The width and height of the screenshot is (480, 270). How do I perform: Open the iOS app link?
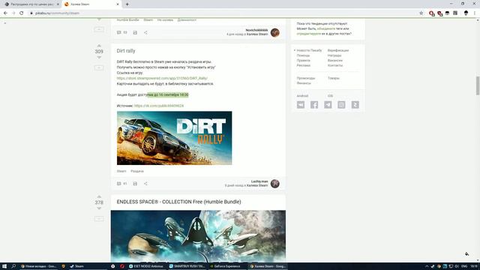pos(330,96)
